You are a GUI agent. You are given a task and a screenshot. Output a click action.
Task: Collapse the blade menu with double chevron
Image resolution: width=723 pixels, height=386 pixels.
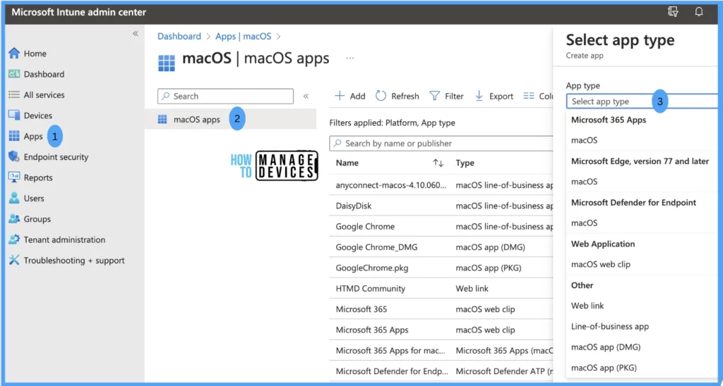(306, 96)
